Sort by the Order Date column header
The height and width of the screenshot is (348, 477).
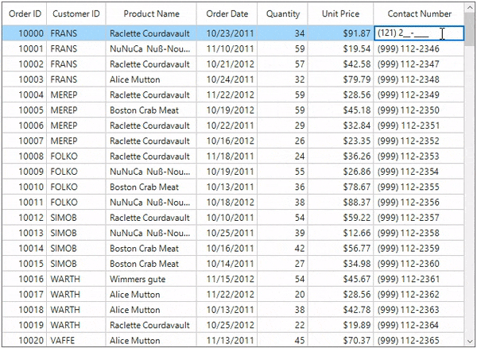pyautogui.click(x=227, y=14)
